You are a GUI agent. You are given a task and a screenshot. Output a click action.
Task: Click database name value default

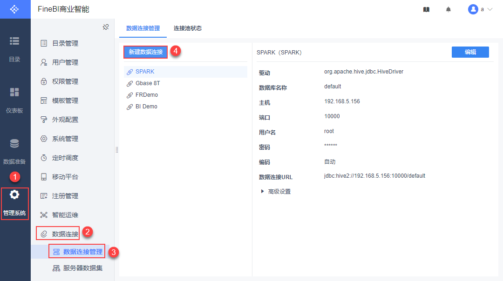tap(333, 87)
